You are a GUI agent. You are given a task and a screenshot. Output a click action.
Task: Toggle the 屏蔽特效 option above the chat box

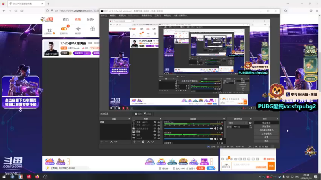269,159
